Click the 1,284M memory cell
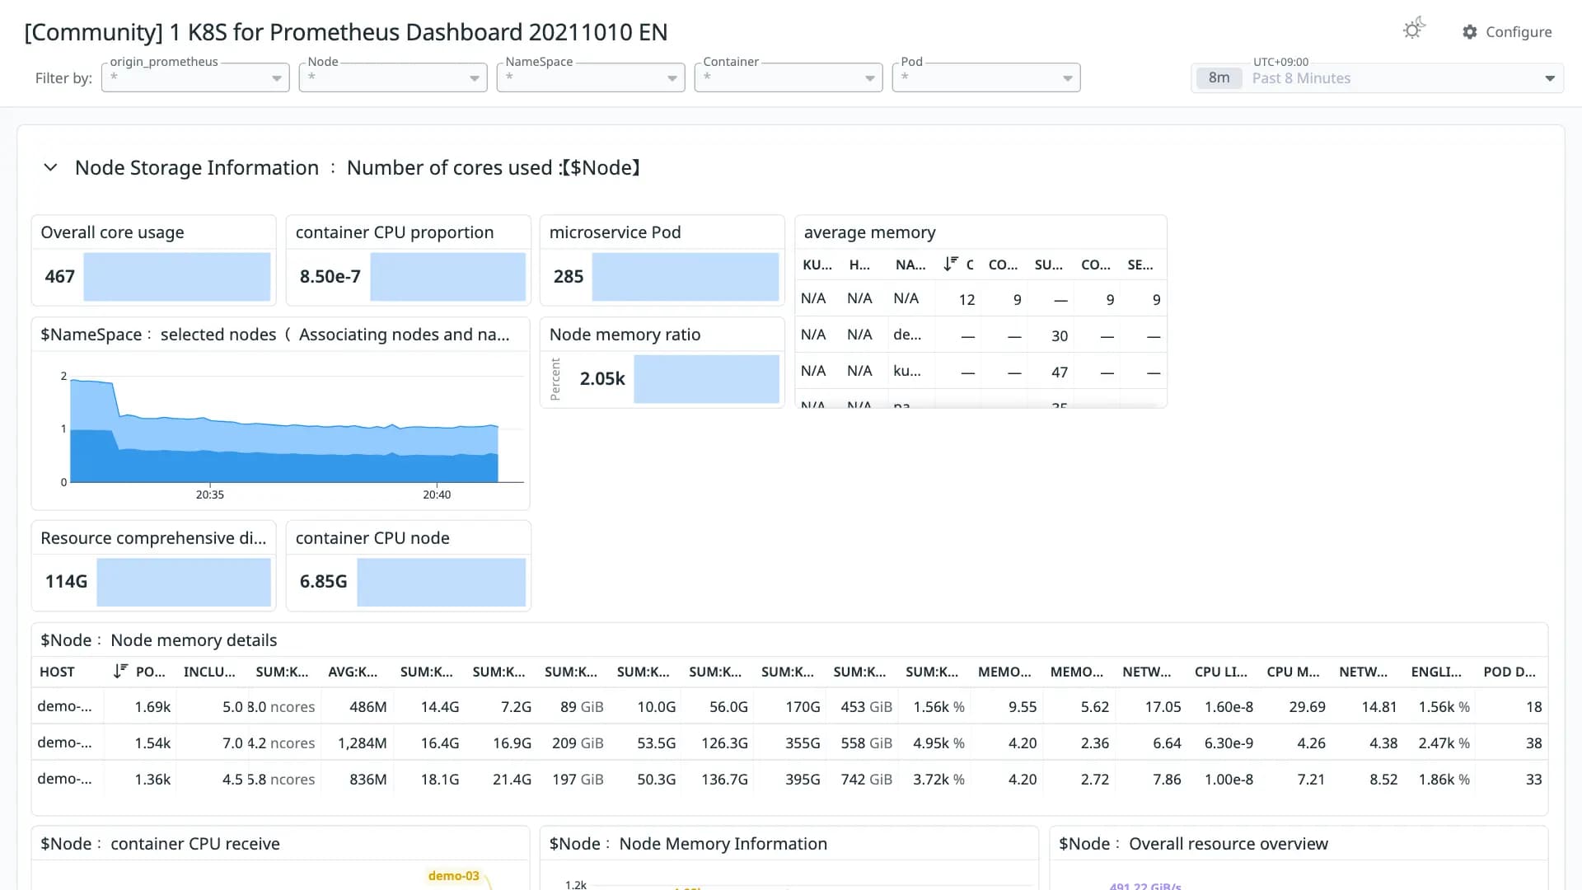Image resolution: width=1582 pixels, height=890 pixels. pyautogui.click(x=362, y=743)
